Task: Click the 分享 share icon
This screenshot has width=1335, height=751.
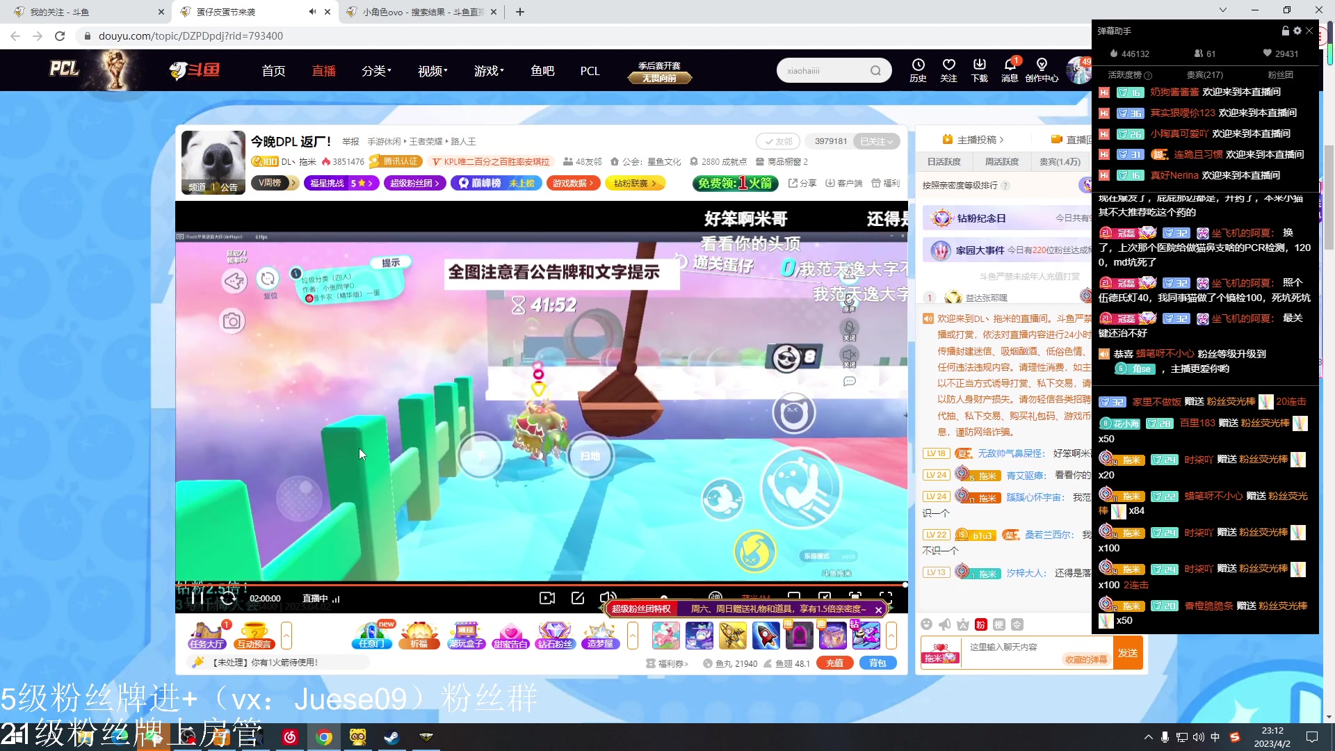Action: 802,183
